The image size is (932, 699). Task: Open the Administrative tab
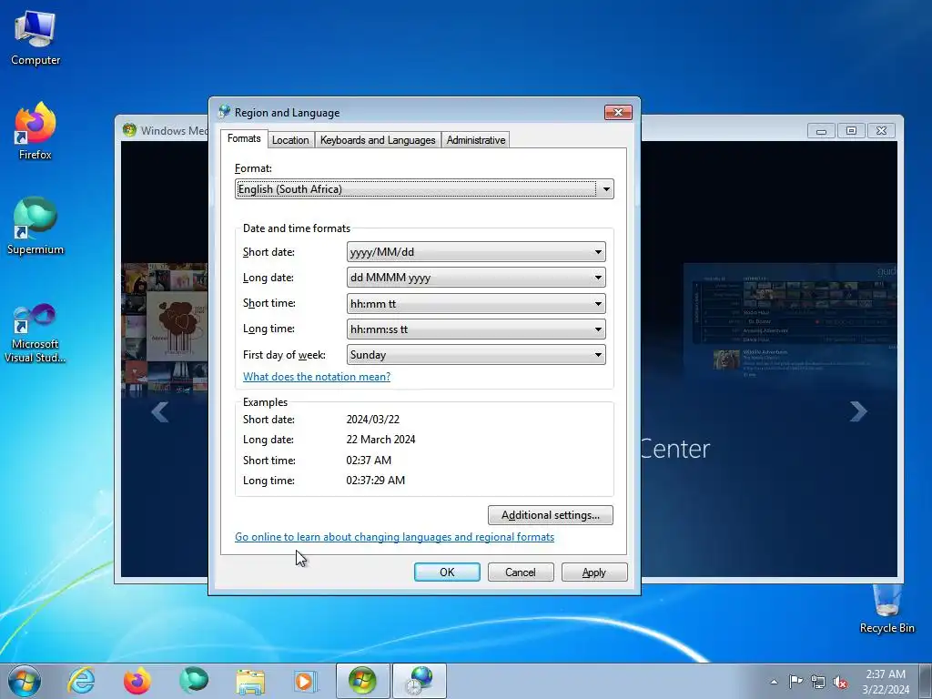point(476,140)
